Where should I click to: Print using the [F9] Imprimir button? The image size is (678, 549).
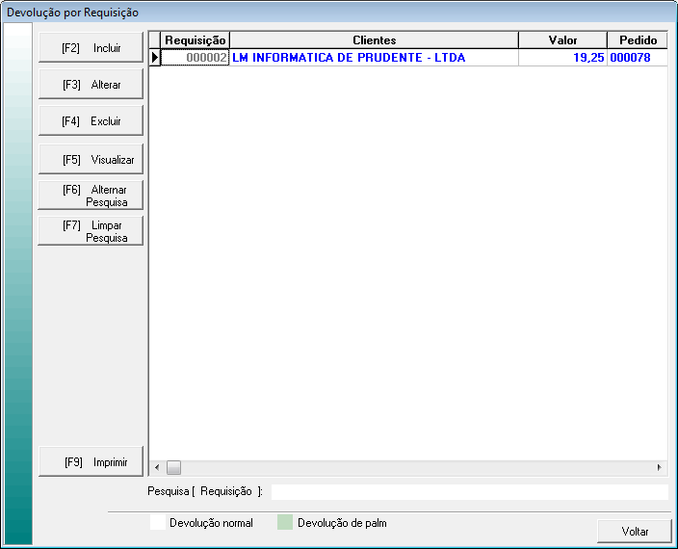click(x=91, y=462)
